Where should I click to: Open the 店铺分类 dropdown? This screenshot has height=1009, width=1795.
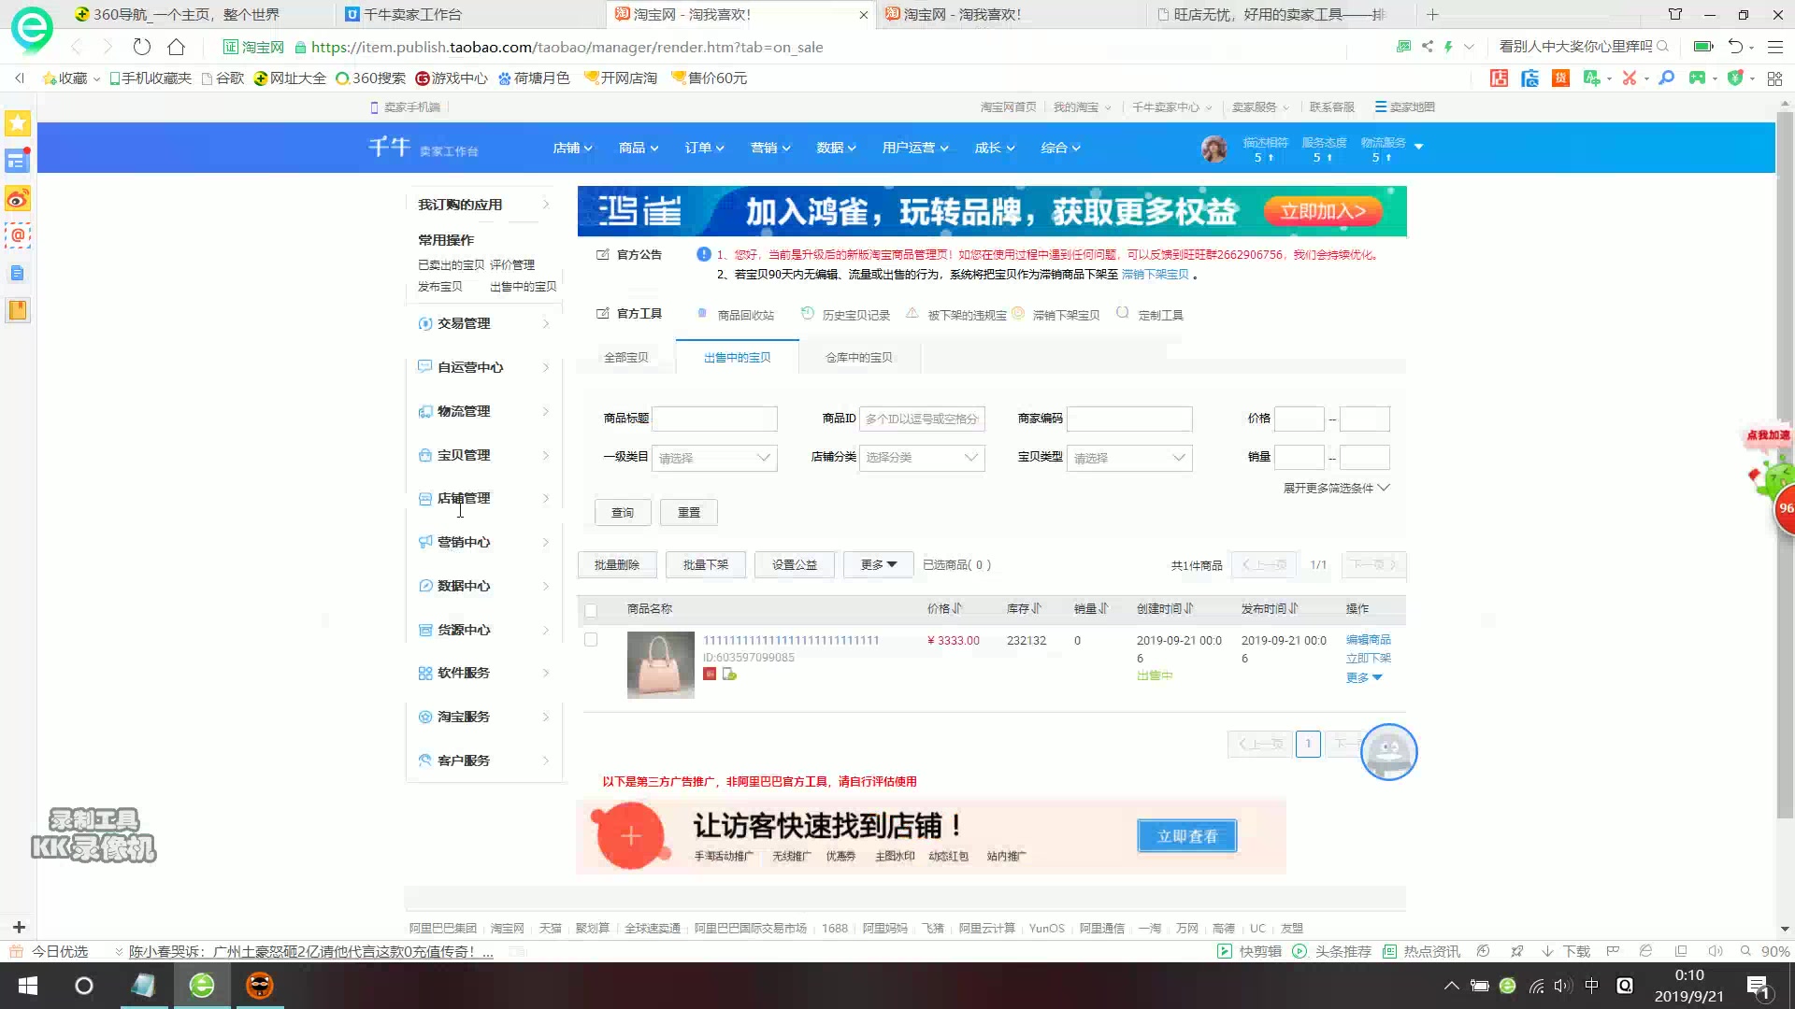click(922, 458)
